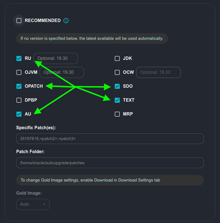Uncheck the OPATCH checkbox
The image size is (220, 223).
[x=19, y=86]
